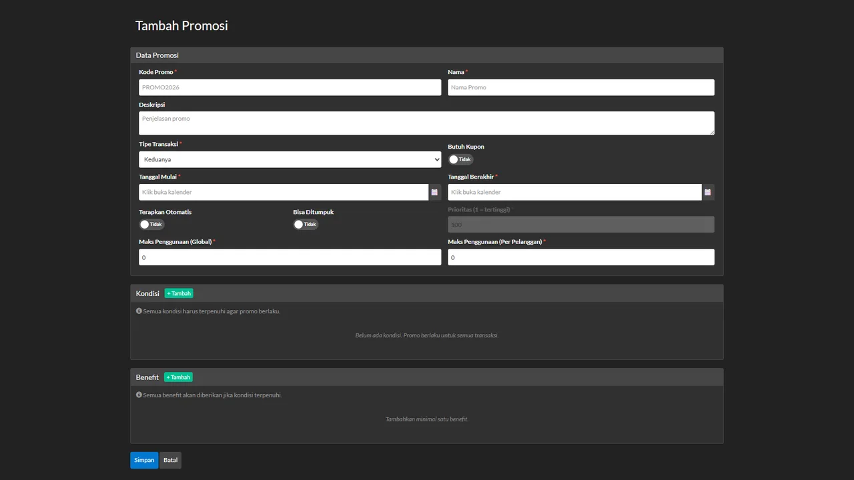The image size is (854, 480).
Task: Click the Simpan button
Action: 144,460
